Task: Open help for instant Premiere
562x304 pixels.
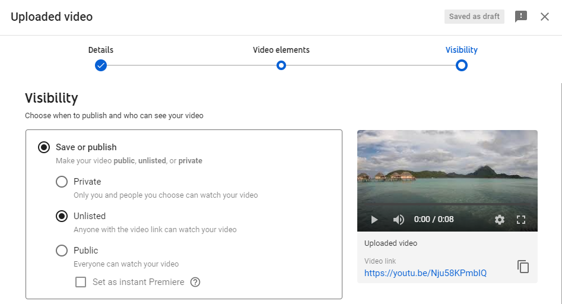Action: tap(195, 282)
